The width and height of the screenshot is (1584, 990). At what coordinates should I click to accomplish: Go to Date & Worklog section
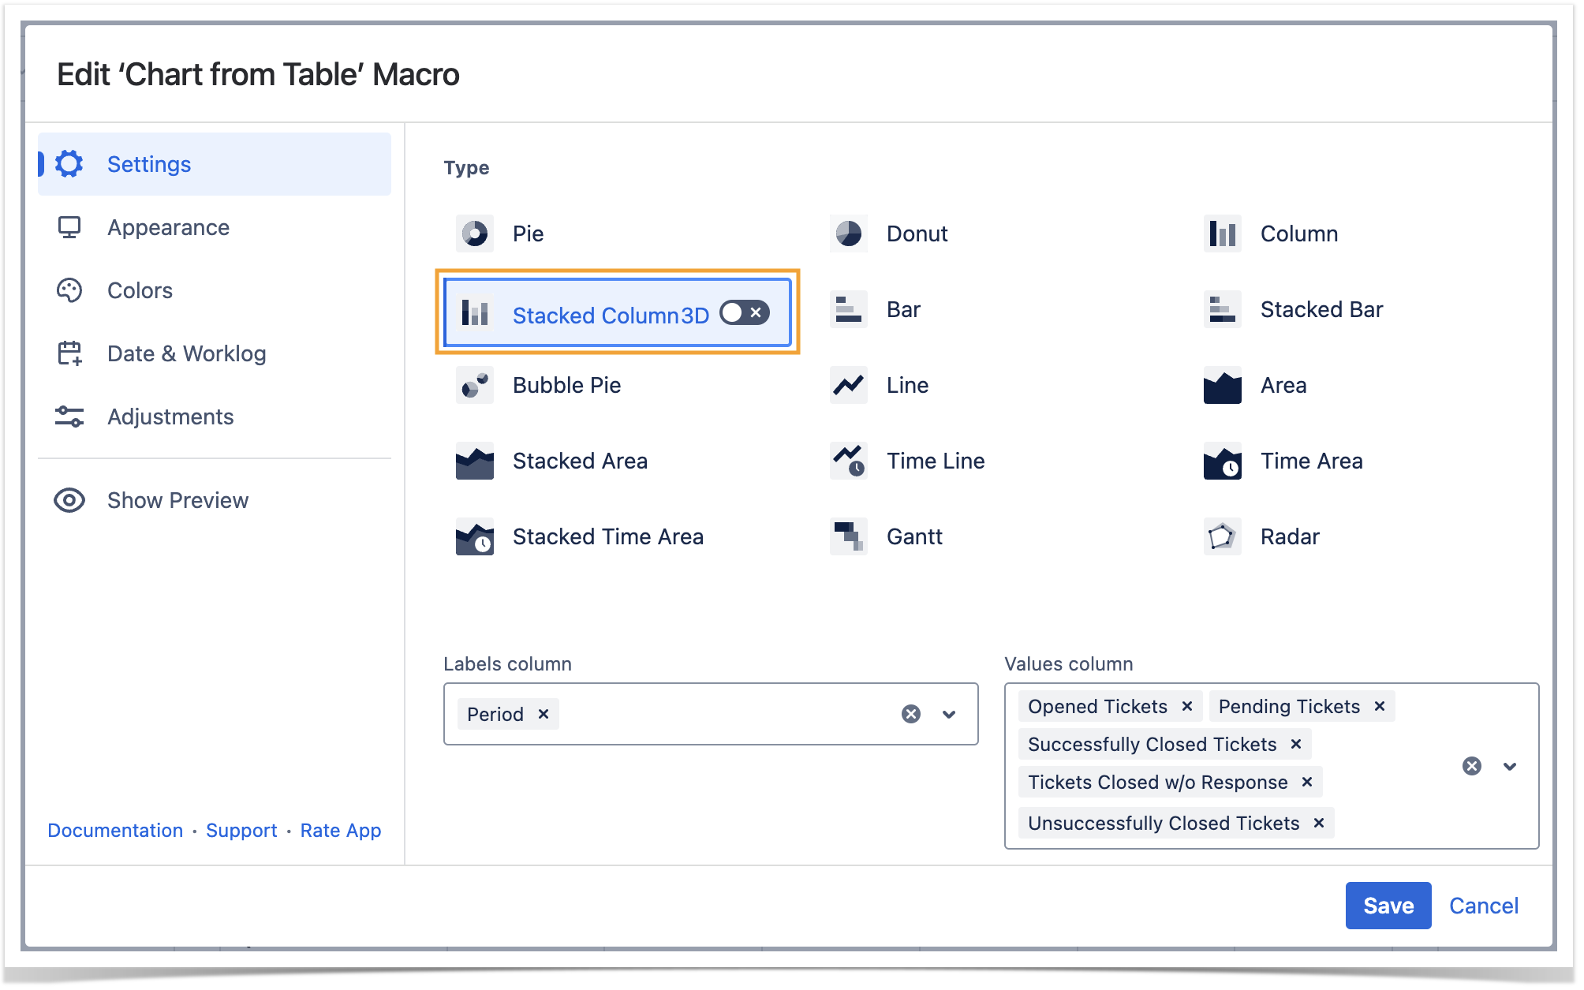click(x=186, y=353)
